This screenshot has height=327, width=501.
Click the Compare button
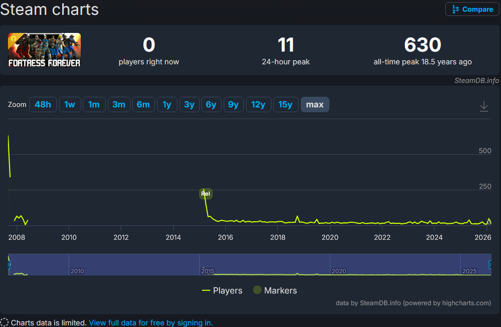[x=472, y=9]
